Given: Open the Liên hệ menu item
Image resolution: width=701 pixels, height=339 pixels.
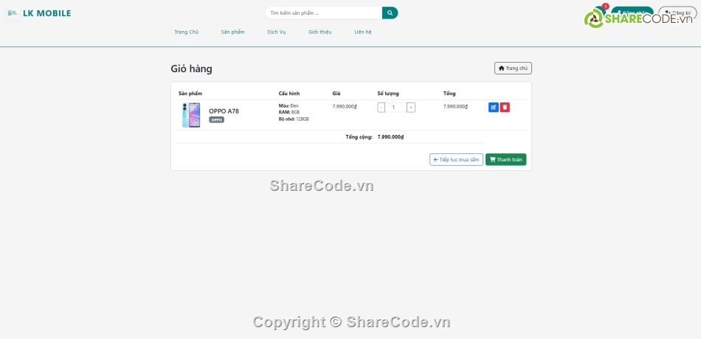Looking at the screenshot, I should 363,32.
